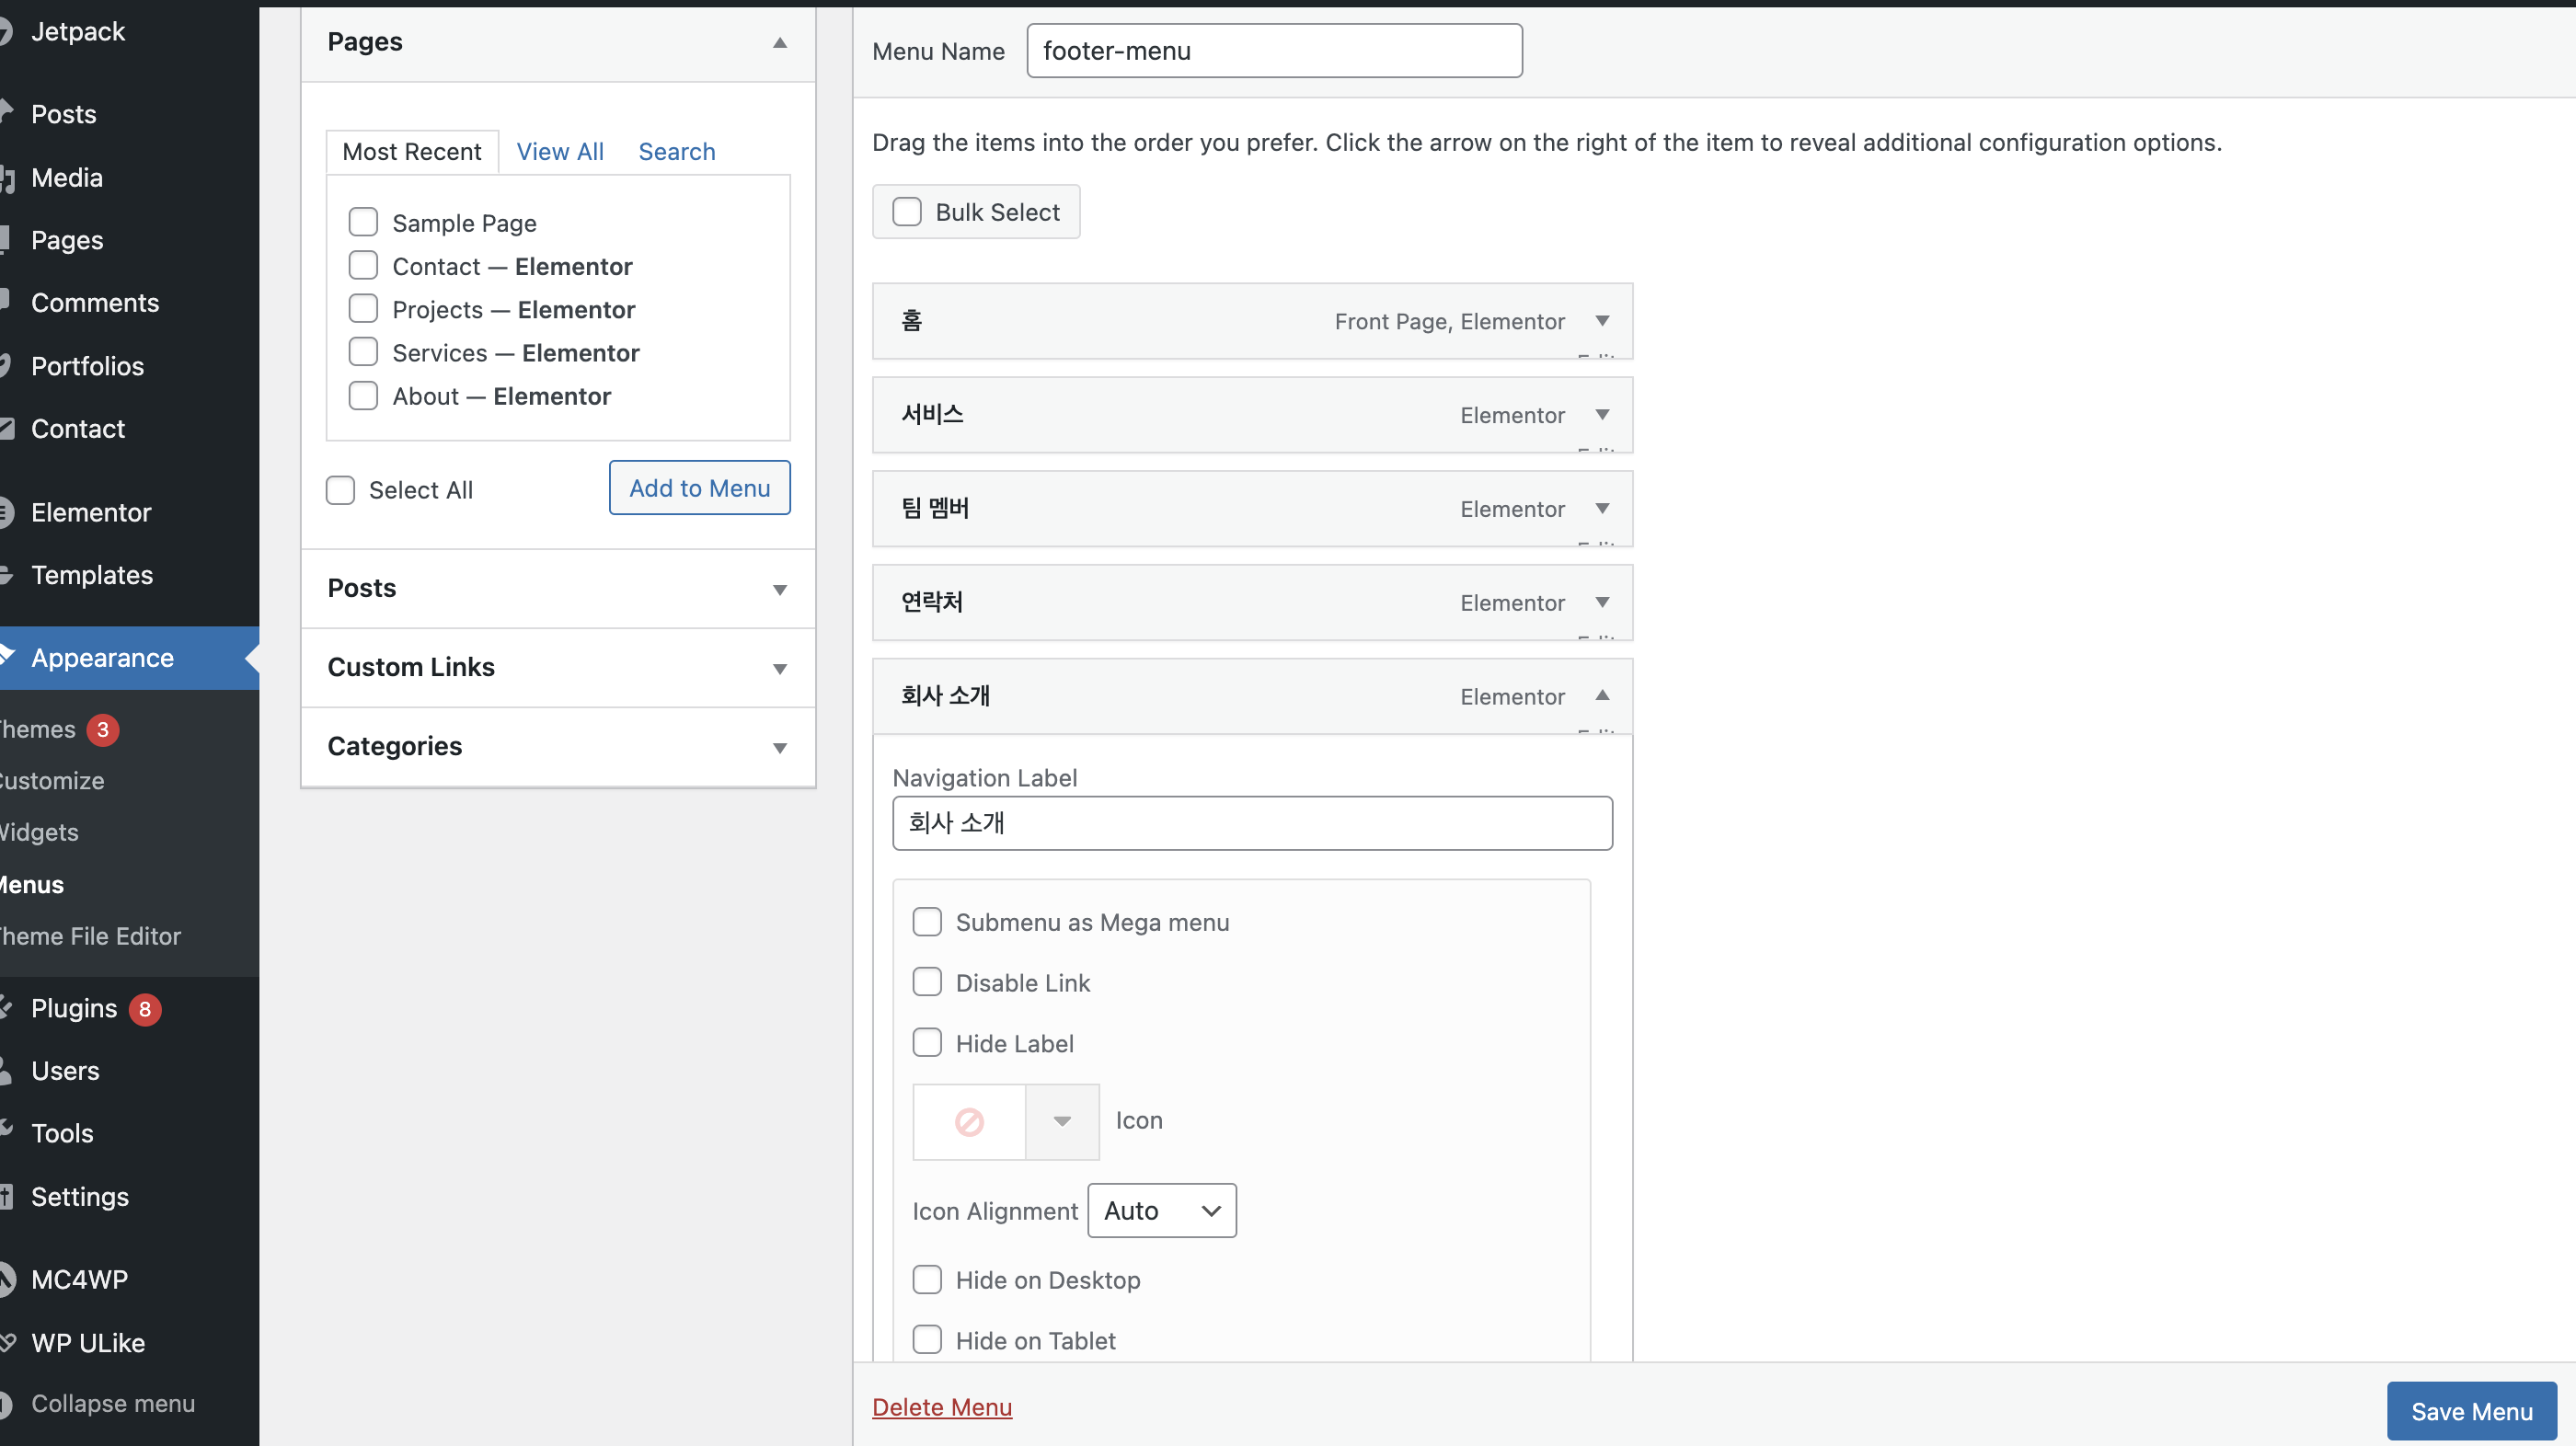Open Settings in the sidebar

(80, 1197)
